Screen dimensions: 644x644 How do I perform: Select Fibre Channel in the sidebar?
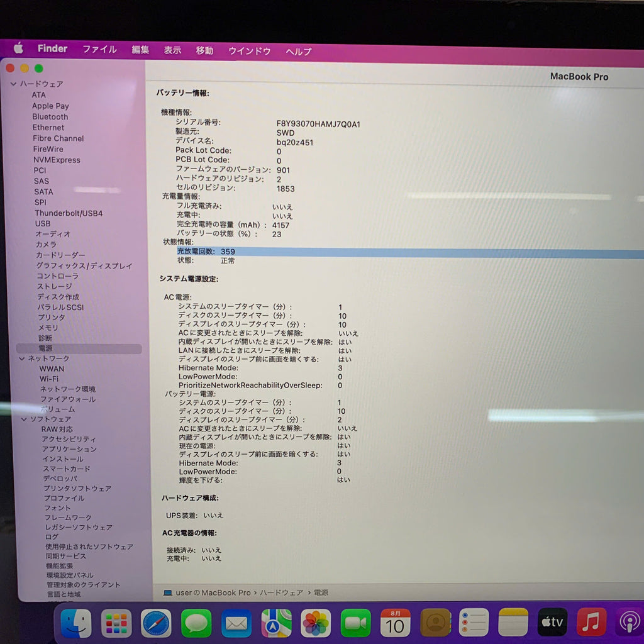point(58,138)
